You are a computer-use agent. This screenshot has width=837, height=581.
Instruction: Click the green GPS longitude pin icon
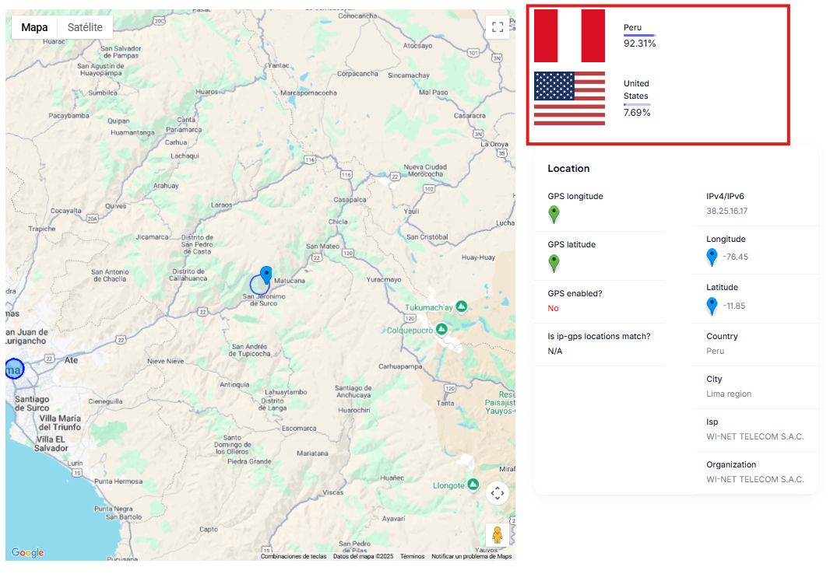(554, 214)
